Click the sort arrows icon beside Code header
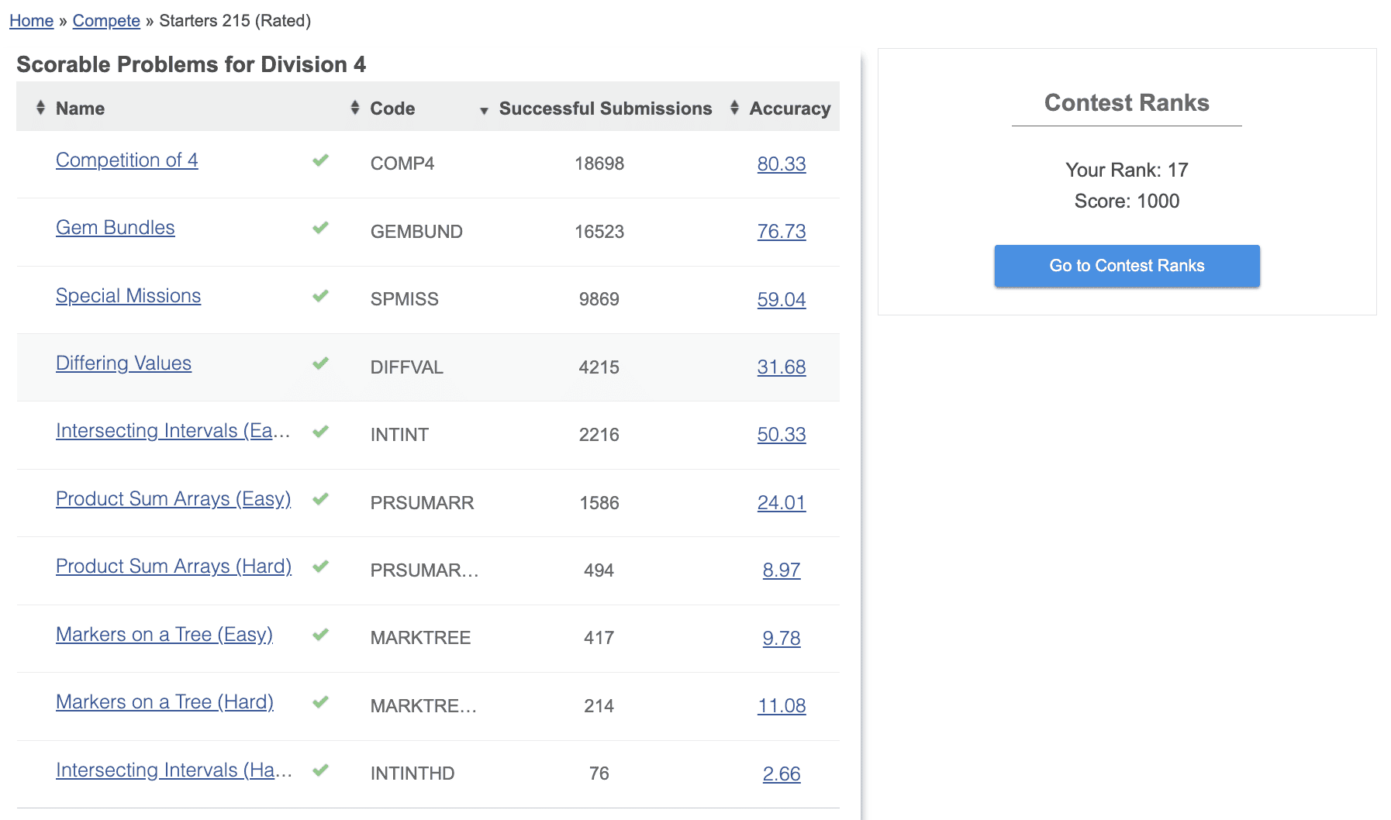Viewport: 1391px width, 820px height. (354, 108)
